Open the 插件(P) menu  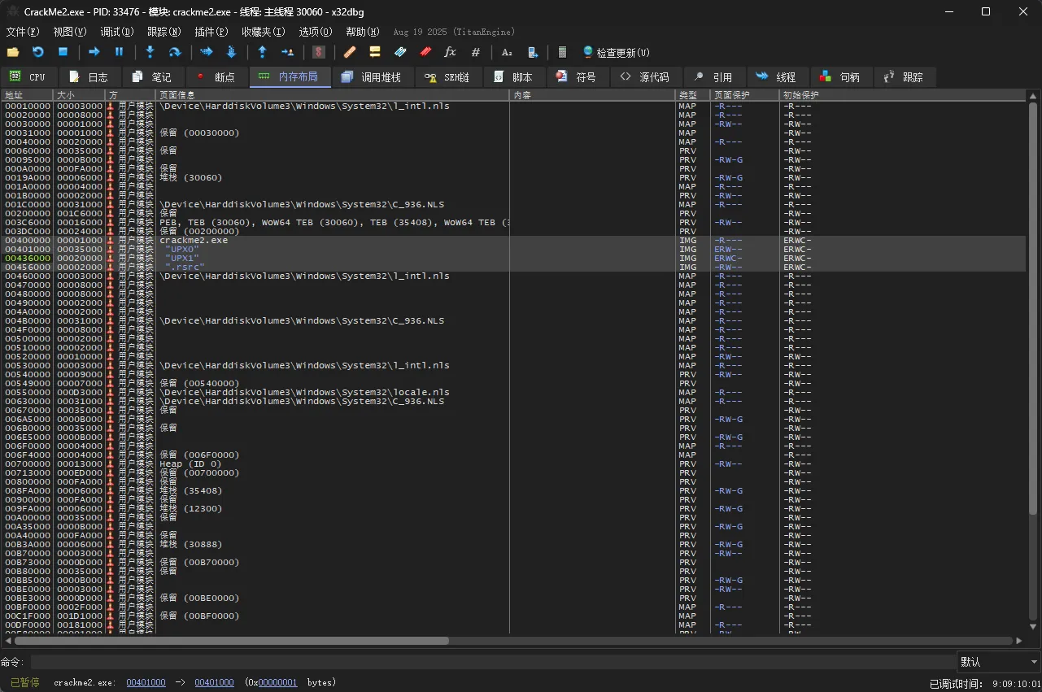coord(211,32)
